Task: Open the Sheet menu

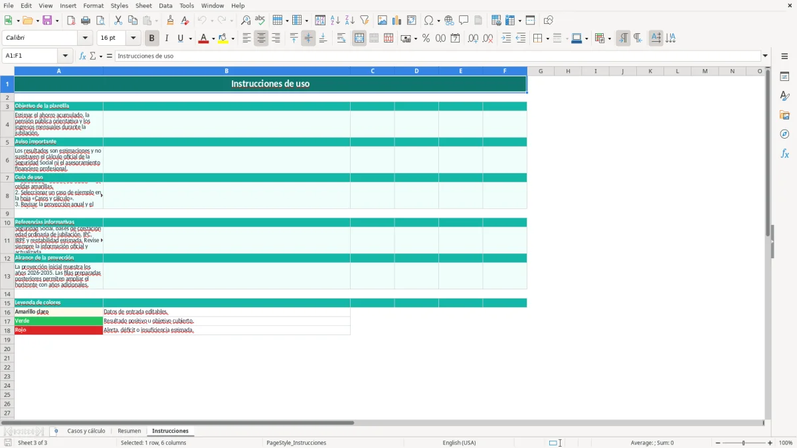Action: point(143,5)
